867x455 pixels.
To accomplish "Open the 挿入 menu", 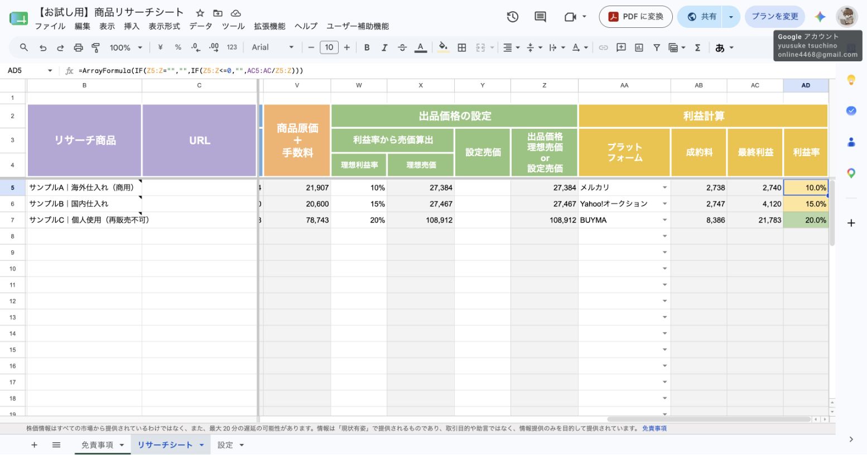I will point(132,26).
